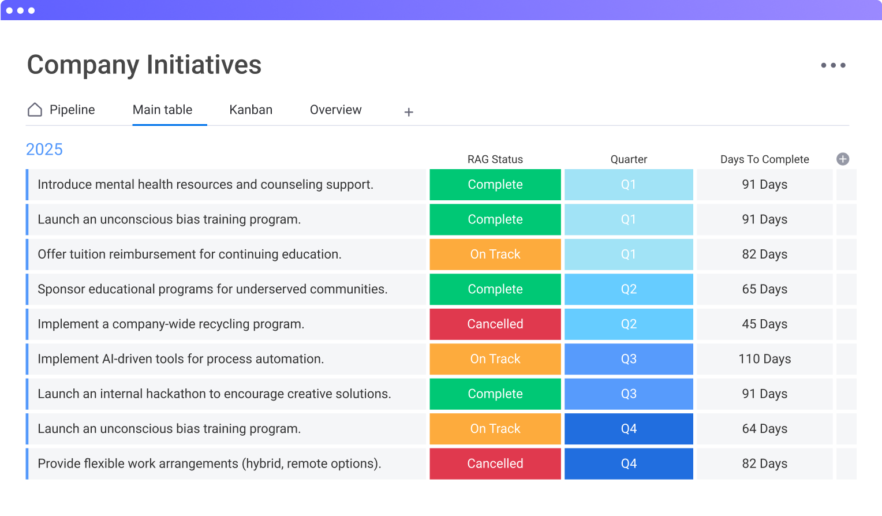This screenshot has width=882, height=516.
Task: Switch to the Kanban tab
Action: pyautogui.click(x=251, y=110)
